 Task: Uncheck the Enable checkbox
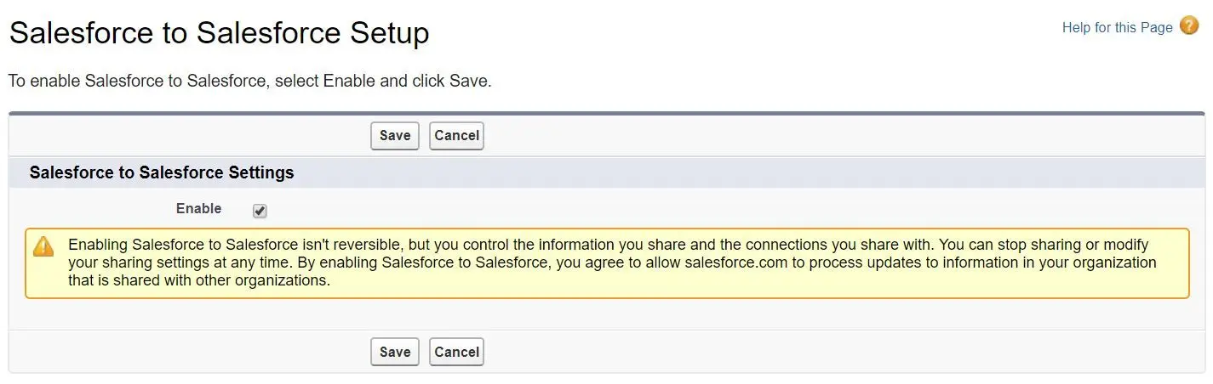tap(260, 211)
